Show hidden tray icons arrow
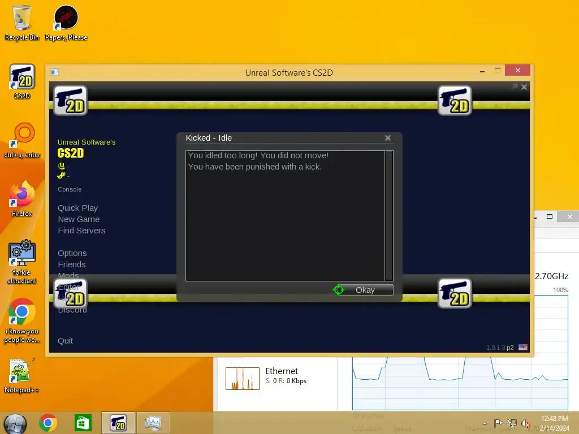579x434 pixels. click(485, 423)
